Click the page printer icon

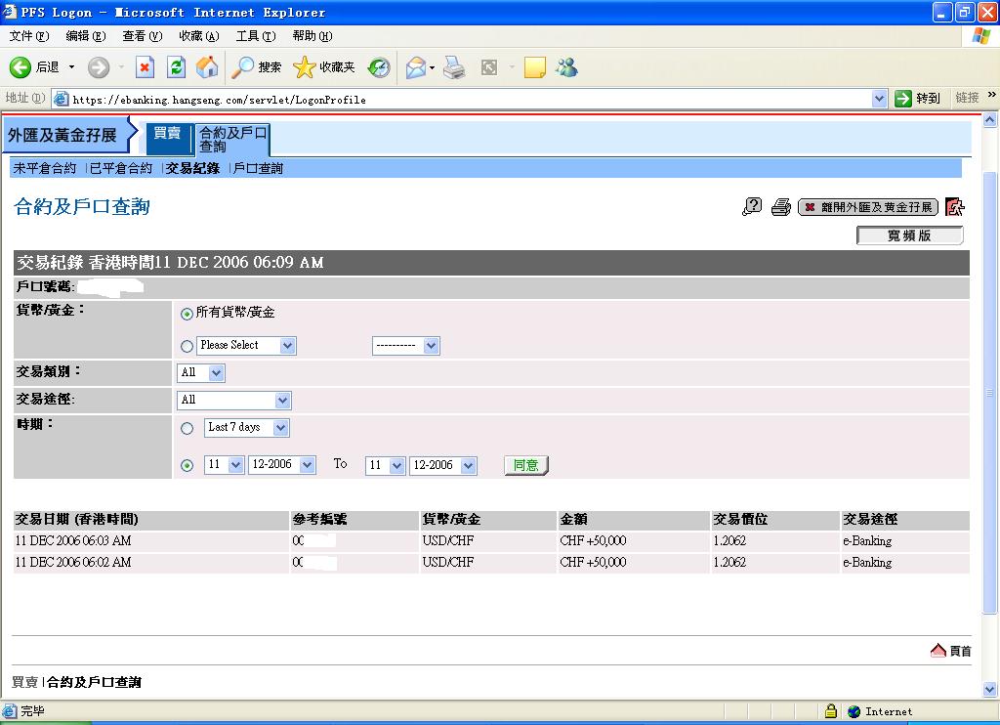pos(780,207)
